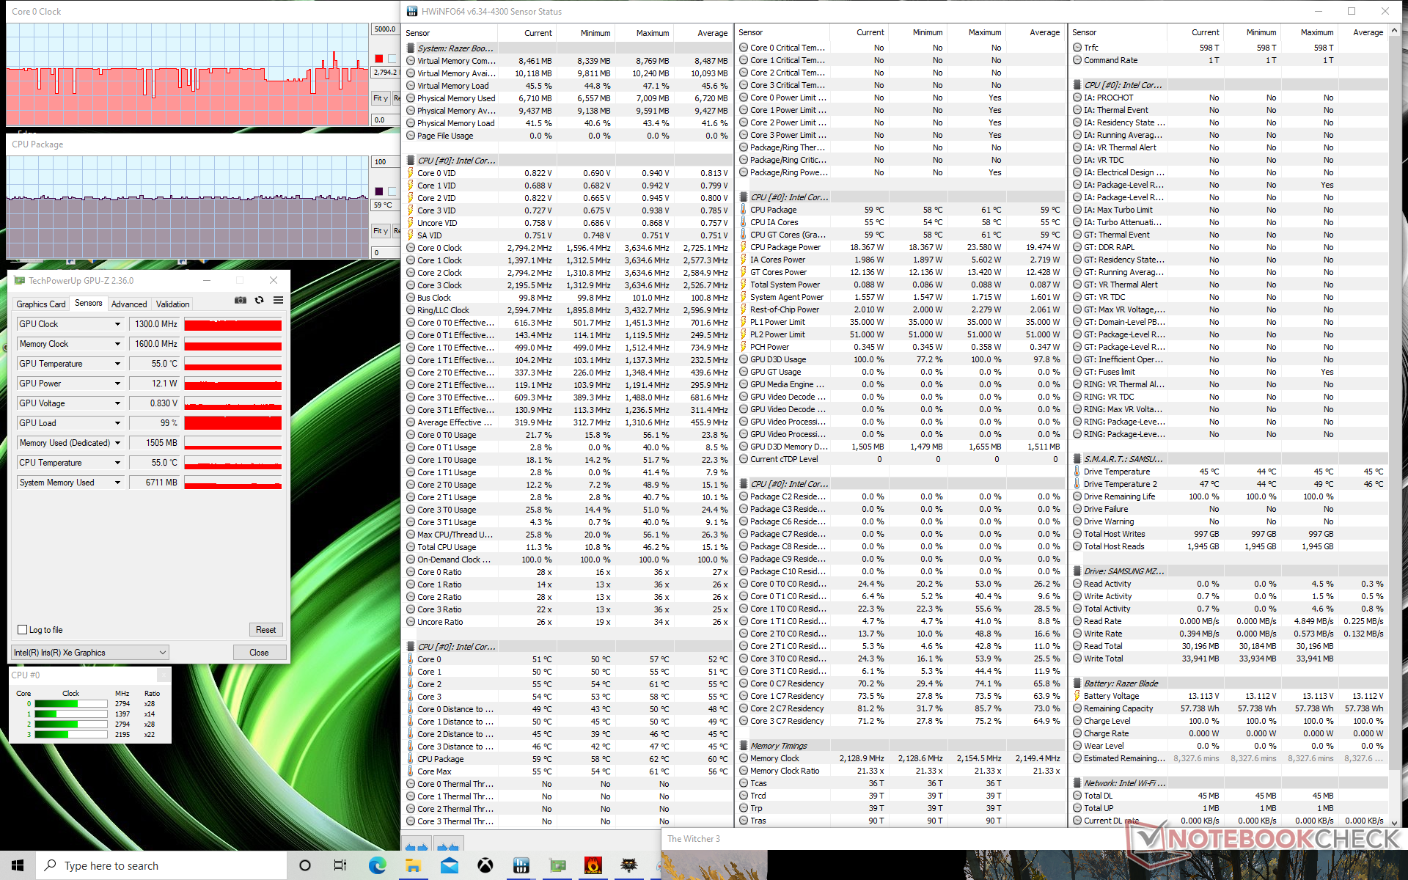Open The Witcher 3 wolf taskbar icon
Screen dimensions: 1408x880
[629, 866]
